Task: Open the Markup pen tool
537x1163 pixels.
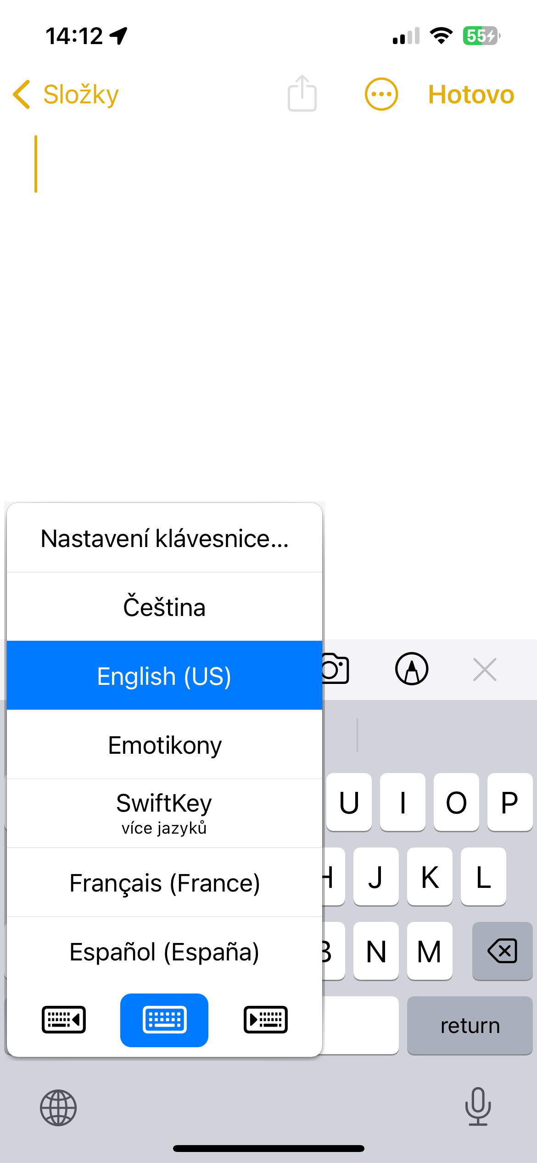Action: tap(412, 669)
